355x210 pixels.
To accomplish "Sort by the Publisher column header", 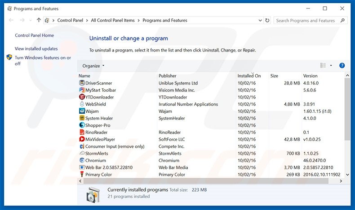I will point(167,76).
